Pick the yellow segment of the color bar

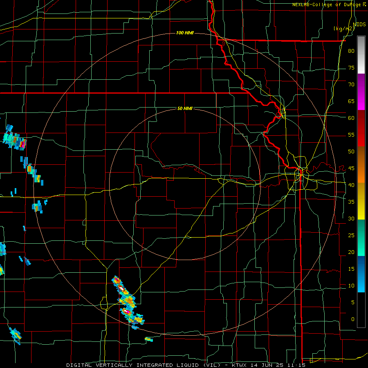361,201
